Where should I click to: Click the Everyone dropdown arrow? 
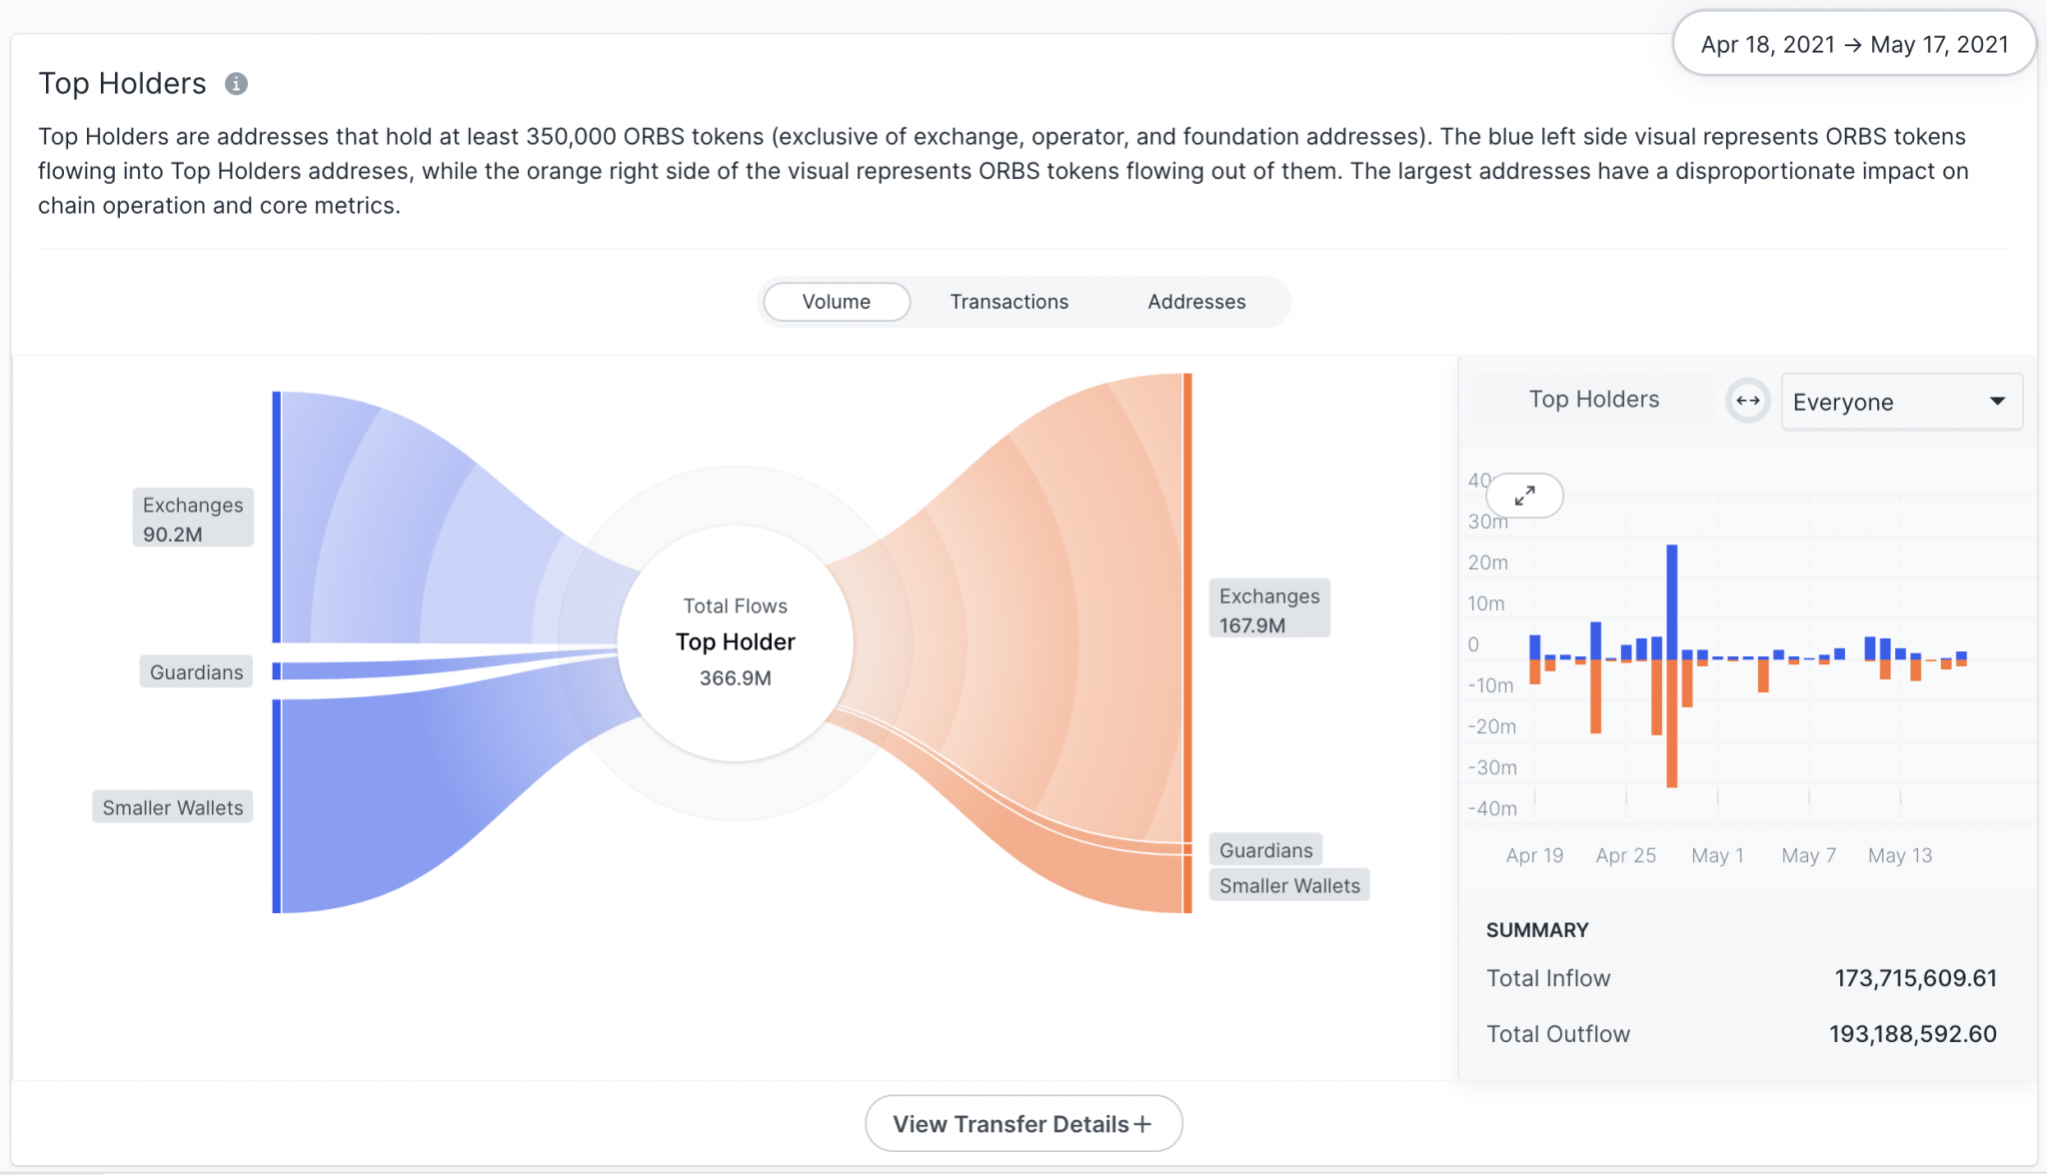(x=1997, y=402)
